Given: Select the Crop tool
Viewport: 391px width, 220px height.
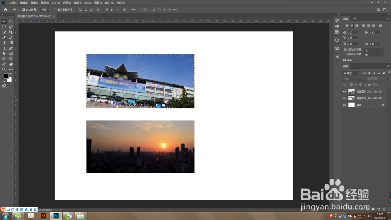Looking at the screenshot, I should click(x=11, y=32).
